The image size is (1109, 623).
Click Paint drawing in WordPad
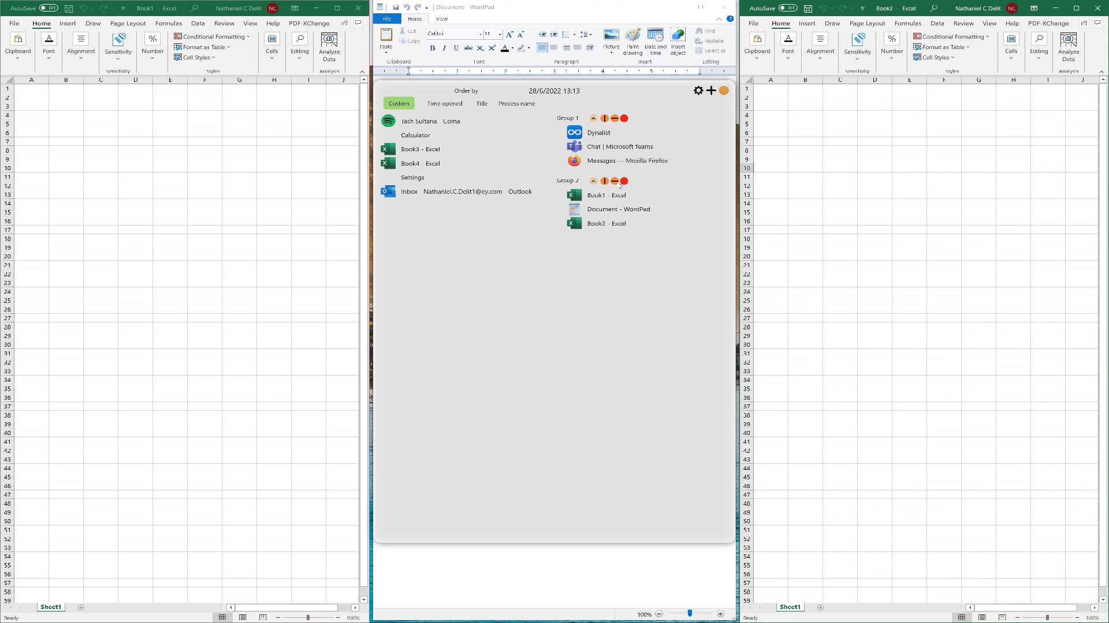click(632, 42)
